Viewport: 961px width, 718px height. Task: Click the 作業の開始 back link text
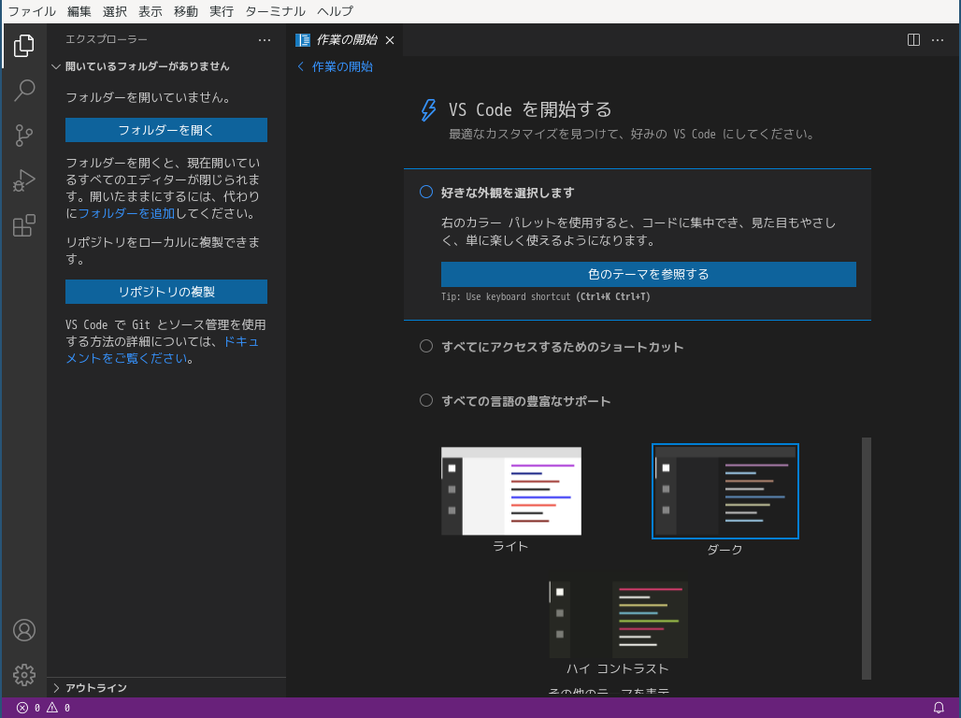coord(342,66)
